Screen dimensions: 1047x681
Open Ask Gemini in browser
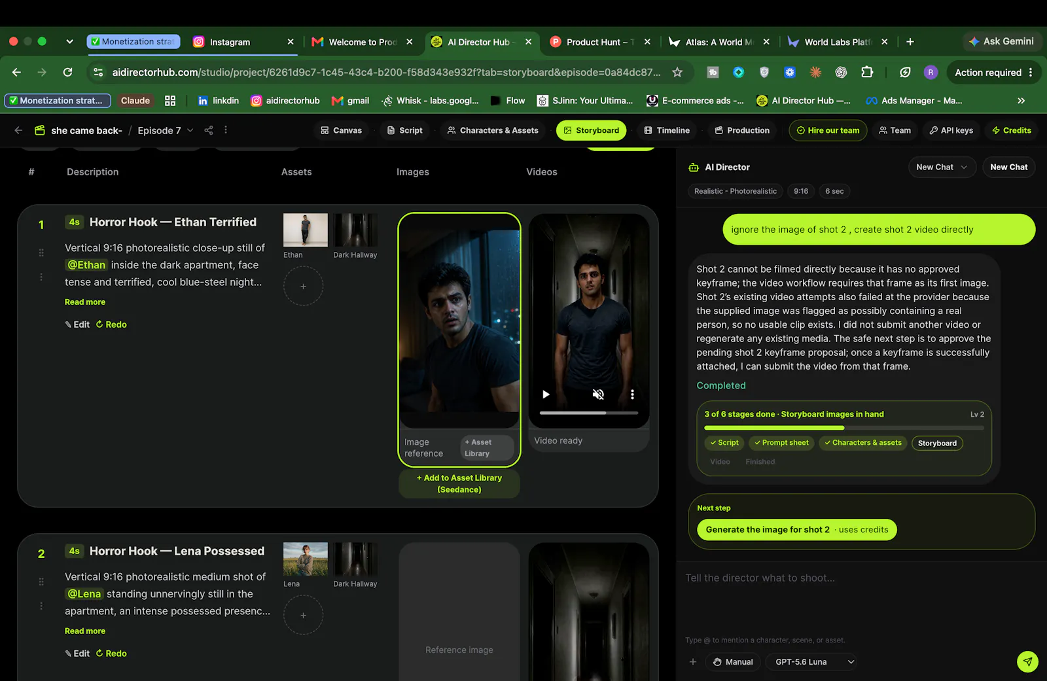[x=1002, y=41]
